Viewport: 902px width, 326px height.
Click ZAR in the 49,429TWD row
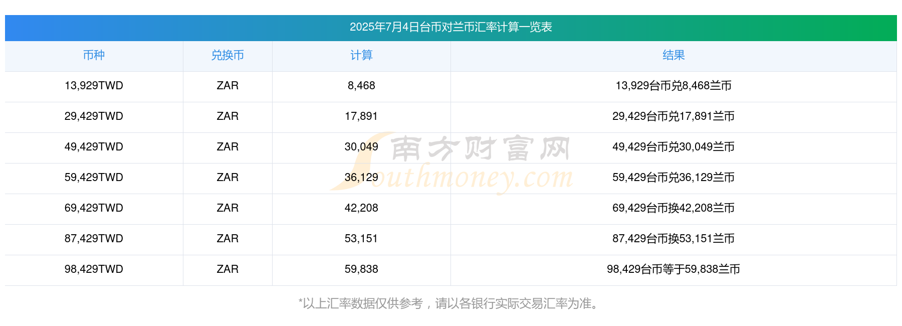[228, 147]
